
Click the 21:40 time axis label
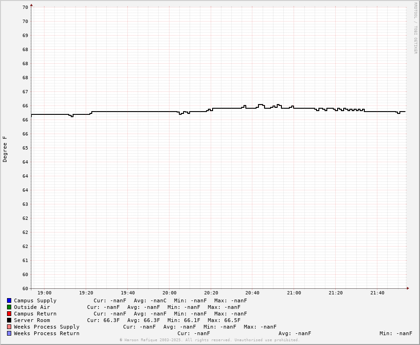[x=377, y=293]
